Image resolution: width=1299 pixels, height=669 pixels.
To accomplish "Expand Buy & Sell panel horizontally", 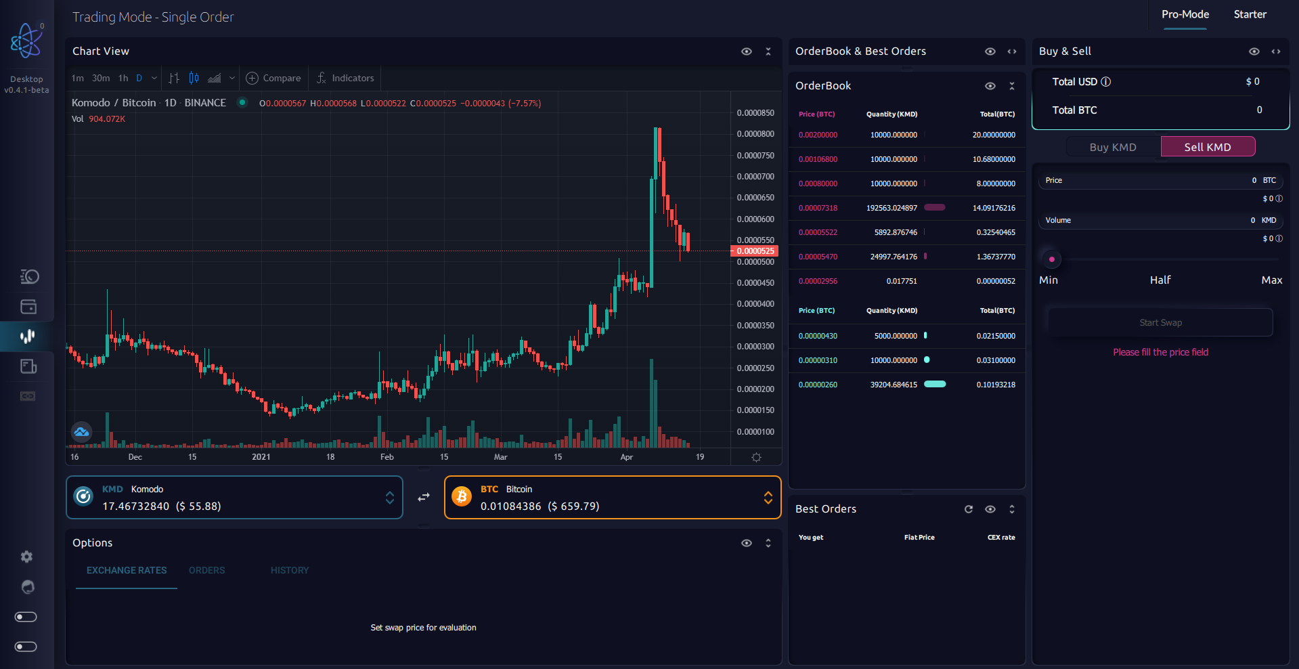I will point(1276,51).
